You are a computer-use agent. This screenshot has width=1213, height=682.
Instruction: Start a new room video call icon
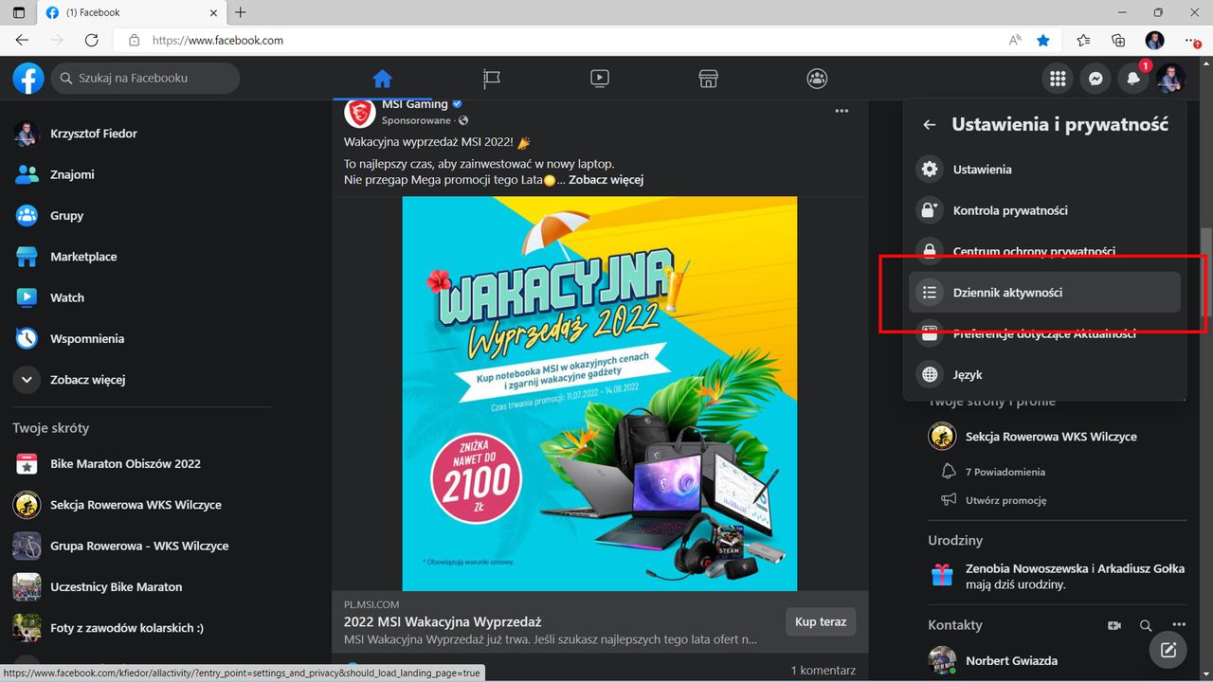1114,625
